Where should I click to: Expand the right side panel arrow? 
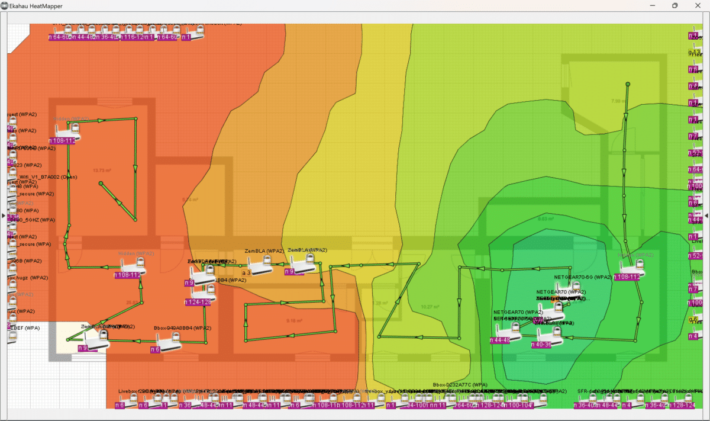point(706,216)
